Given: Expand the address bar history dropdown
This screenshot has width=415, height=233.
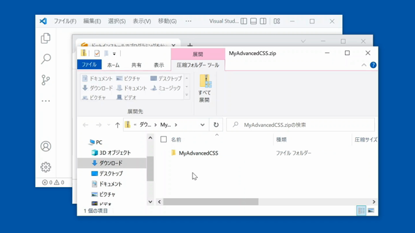Looking at the screenshot, I should click(x=202, y=125).
